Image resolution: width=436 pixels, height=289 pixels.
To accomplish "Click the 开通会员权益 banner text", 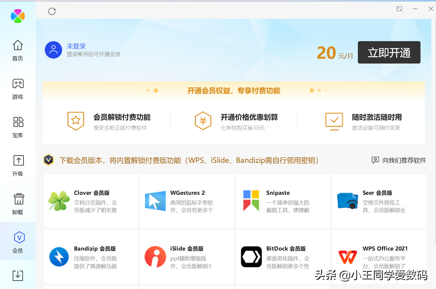I will point(234,91).
